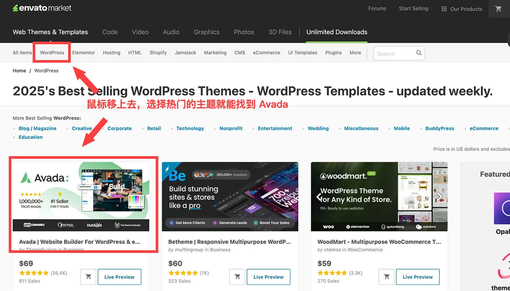This screenshot has width=510, height=291.
Task: Open Unlimited Downloads in the navigation
Action: 337,32
